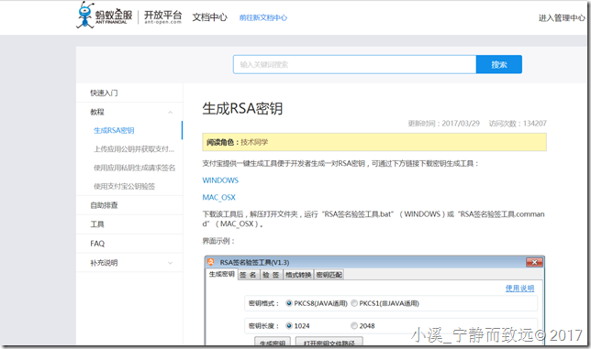
Task: Click 文档中心 in the top navigation
Action: click(210, 17)
